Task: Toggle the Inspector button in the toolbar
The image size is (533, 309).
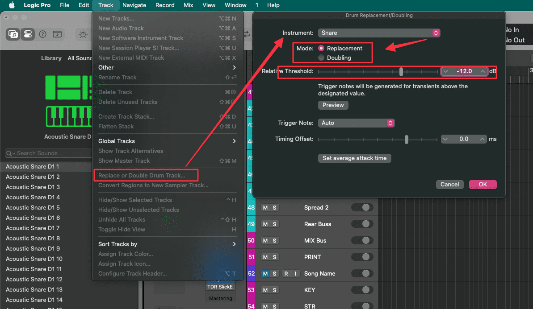Action: tap(28, 34)
